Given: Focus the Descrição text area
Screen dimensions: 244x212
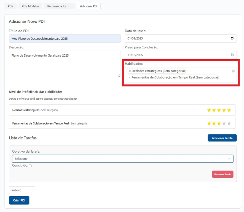Looking at the screenshot, I should point(65,64).
